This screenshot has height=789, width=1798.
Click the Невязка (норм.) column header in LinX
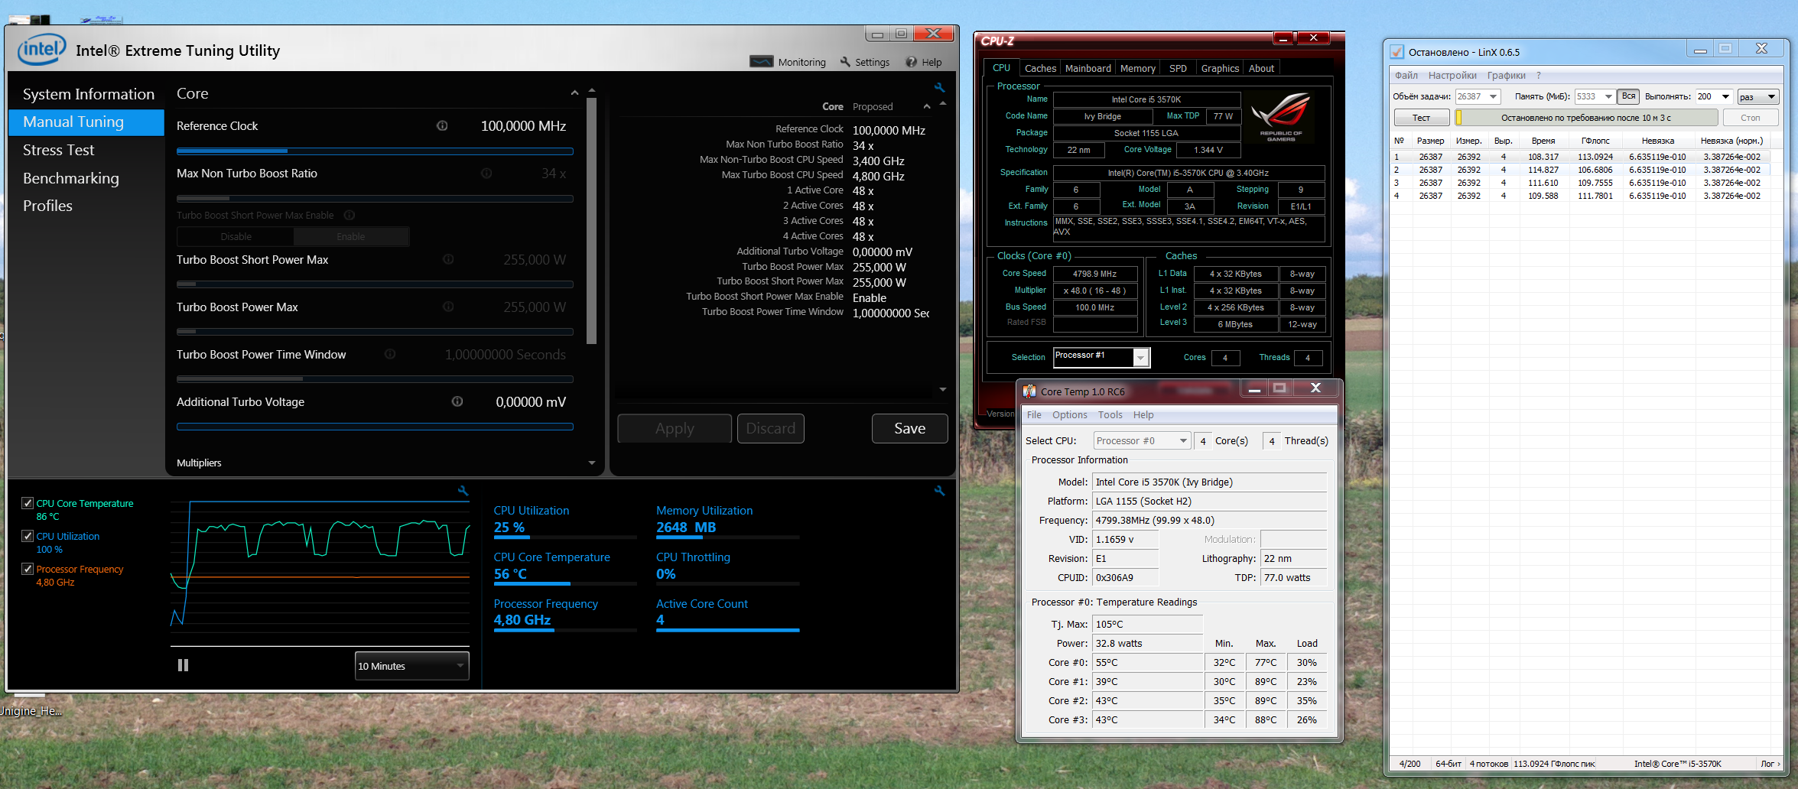(1731, 141)
